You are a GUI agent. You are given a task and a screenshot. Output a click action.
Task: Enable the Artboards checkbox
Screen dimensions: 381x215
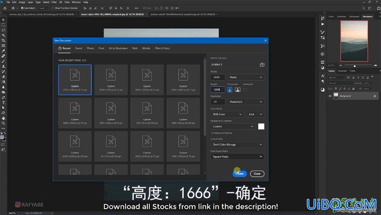click(x=245, y=90)
